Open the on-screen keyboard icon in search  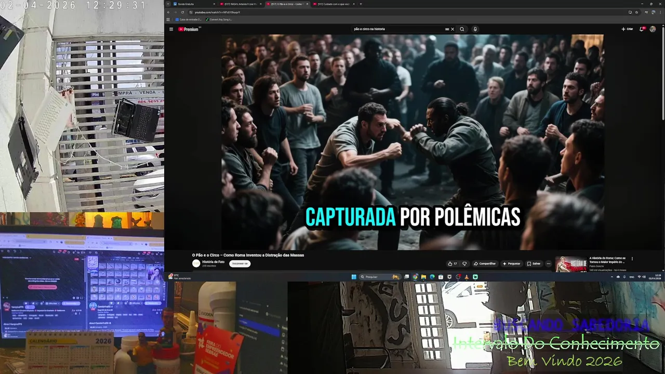pyautogui.click(x=447, y=29)
